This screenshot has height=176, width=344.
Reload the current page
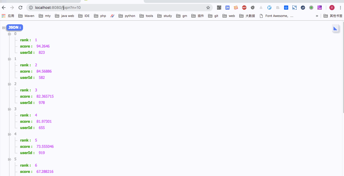[20, 8]
